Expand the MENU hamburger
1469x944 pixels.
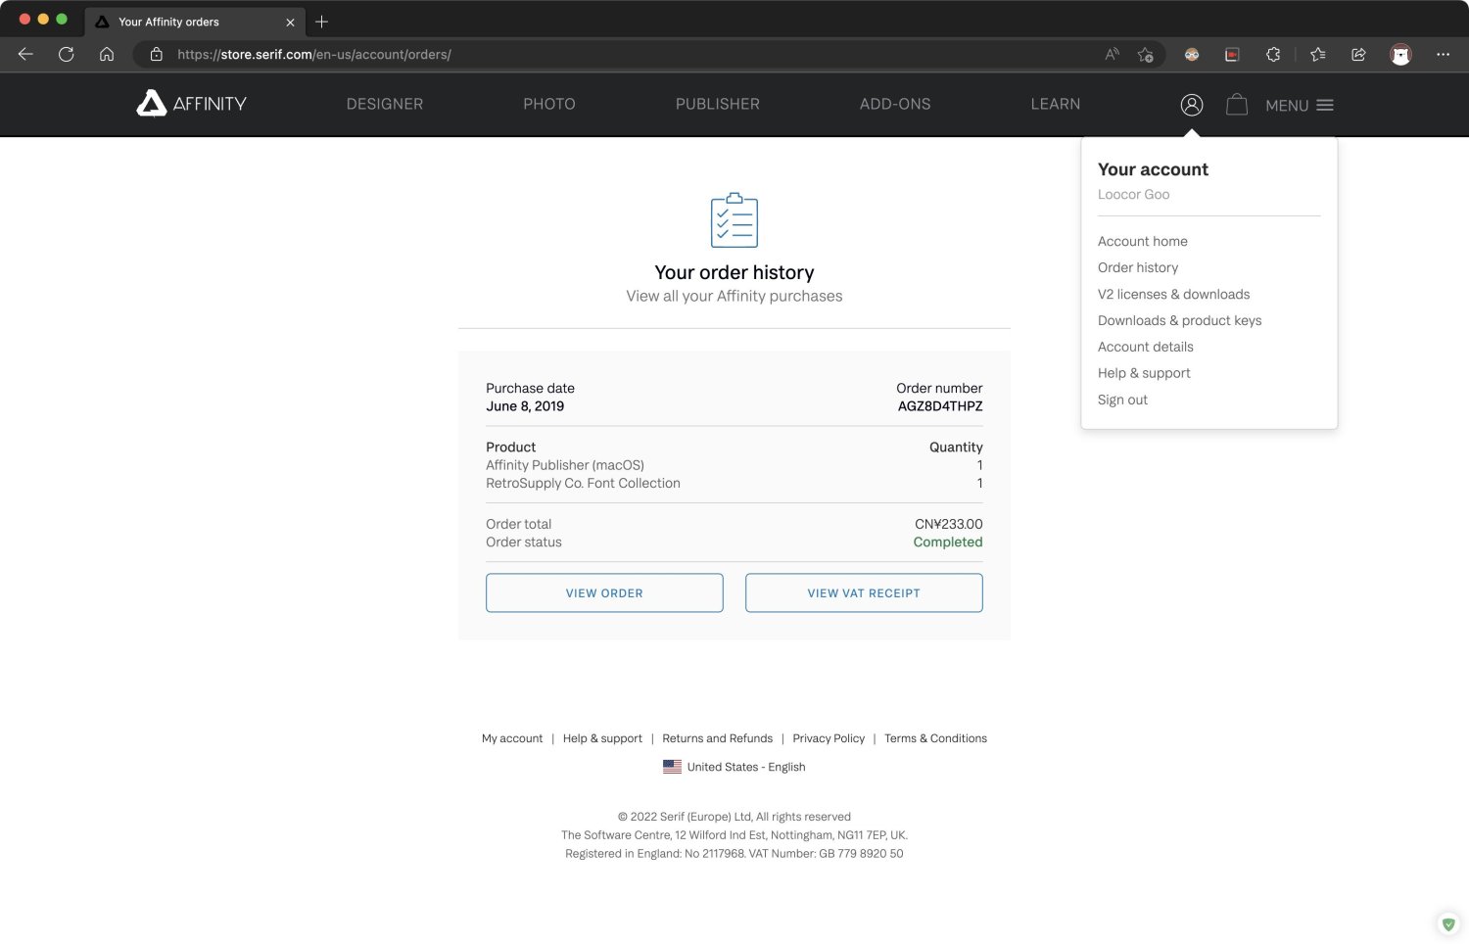1299,106
